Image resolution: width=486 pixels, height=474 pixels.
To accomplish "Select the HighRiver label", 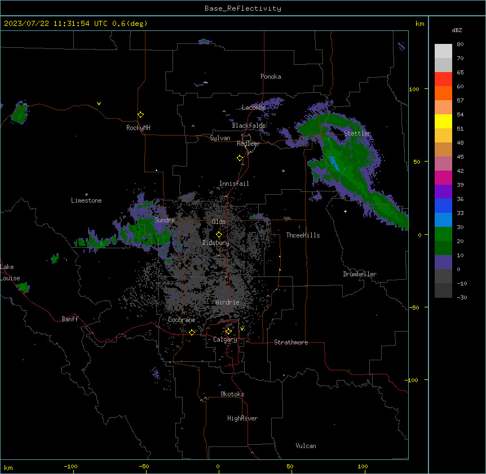I will (242, 418).
